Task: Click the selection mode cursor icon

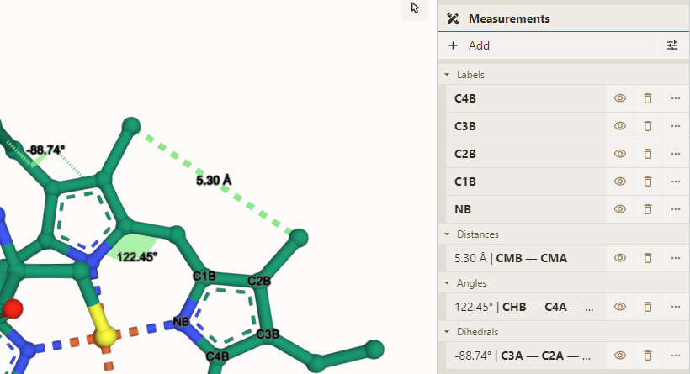Action: (415, 8)
